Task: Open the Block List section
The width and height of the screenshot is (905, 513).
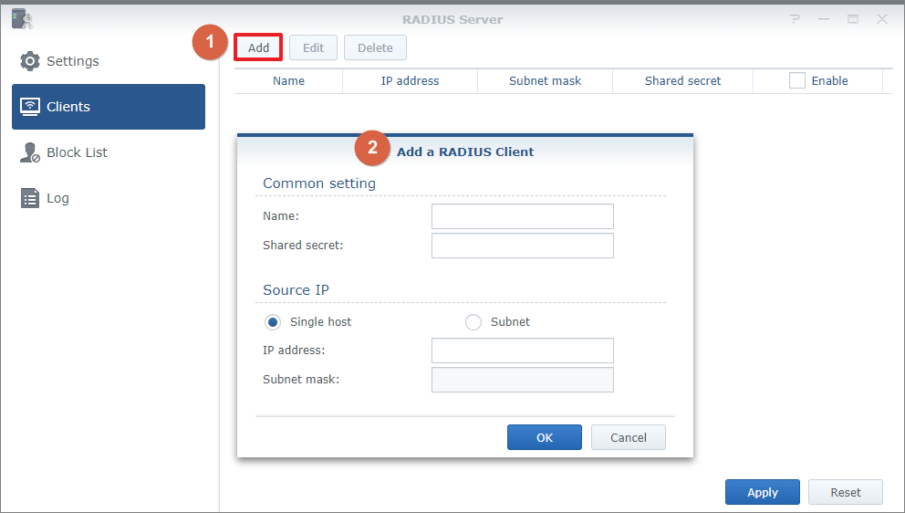Action: [109, 152]
